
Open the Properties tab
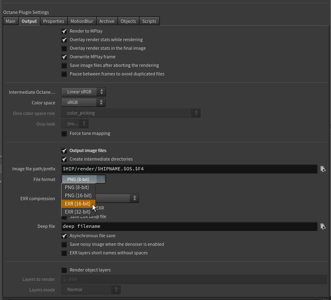[x=54, y=21]
